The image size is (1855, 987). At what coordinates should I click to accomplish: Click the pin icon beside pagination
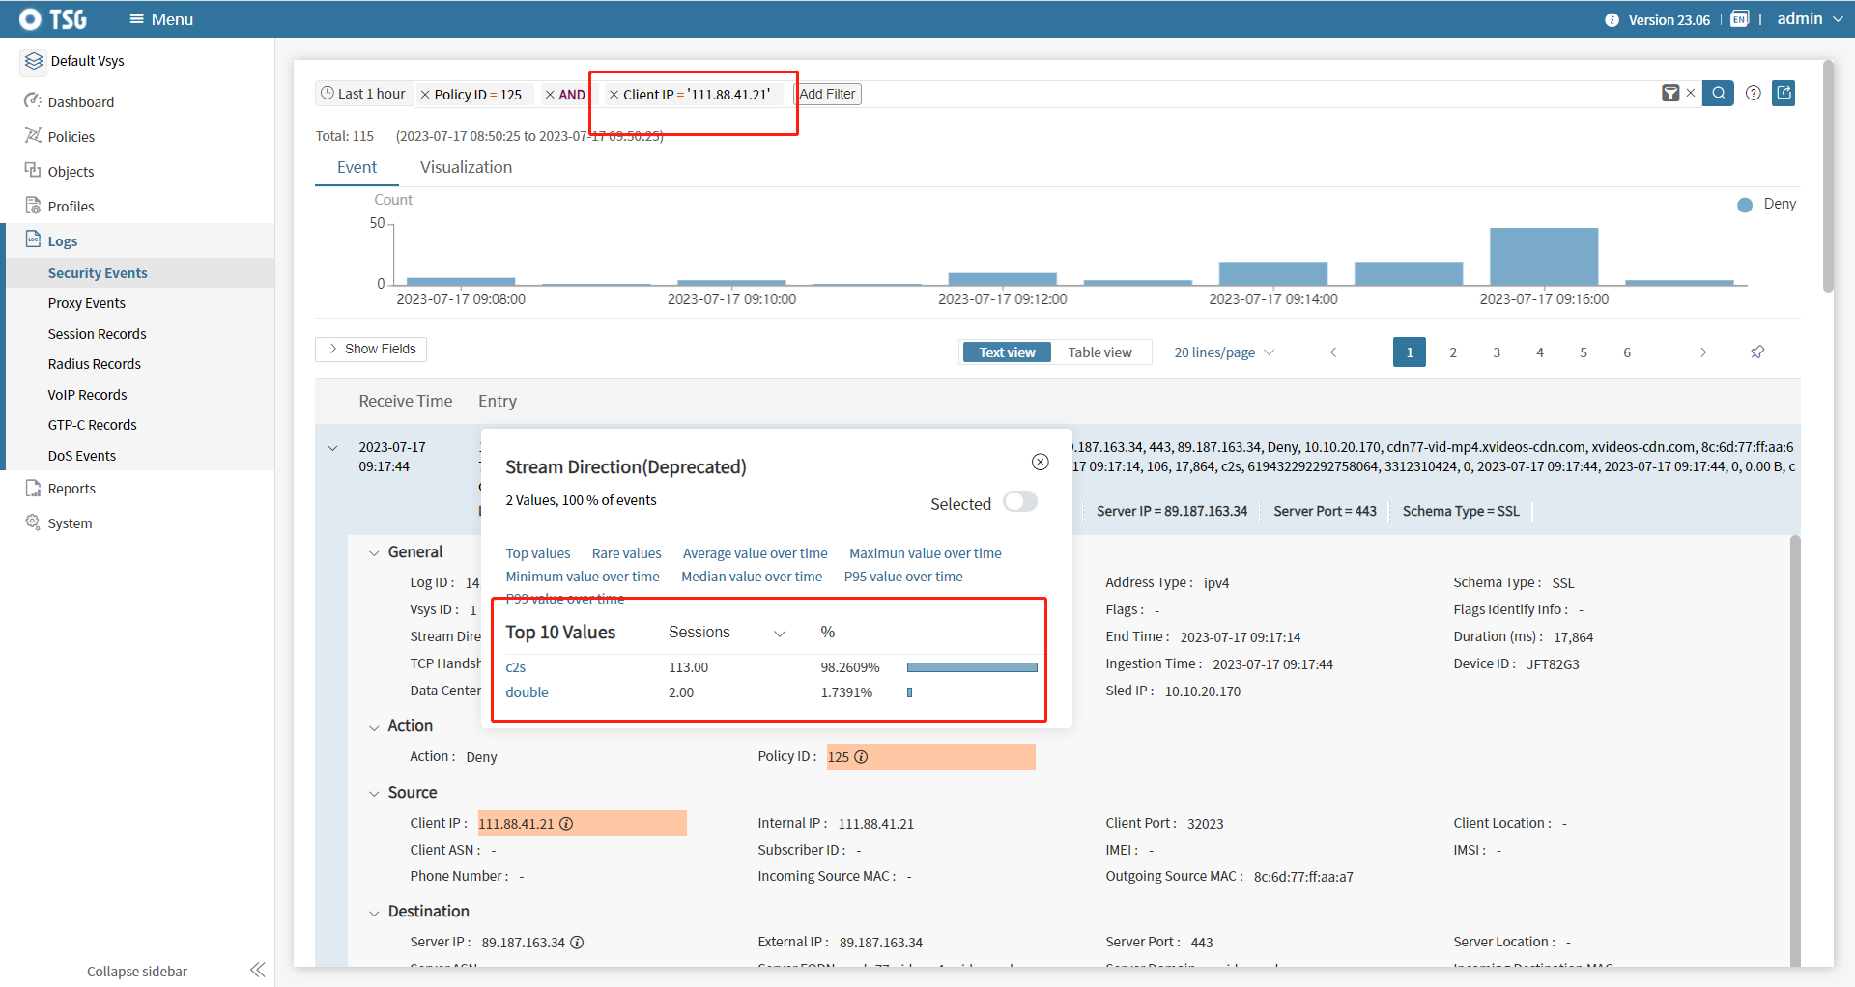point(1757,352)
